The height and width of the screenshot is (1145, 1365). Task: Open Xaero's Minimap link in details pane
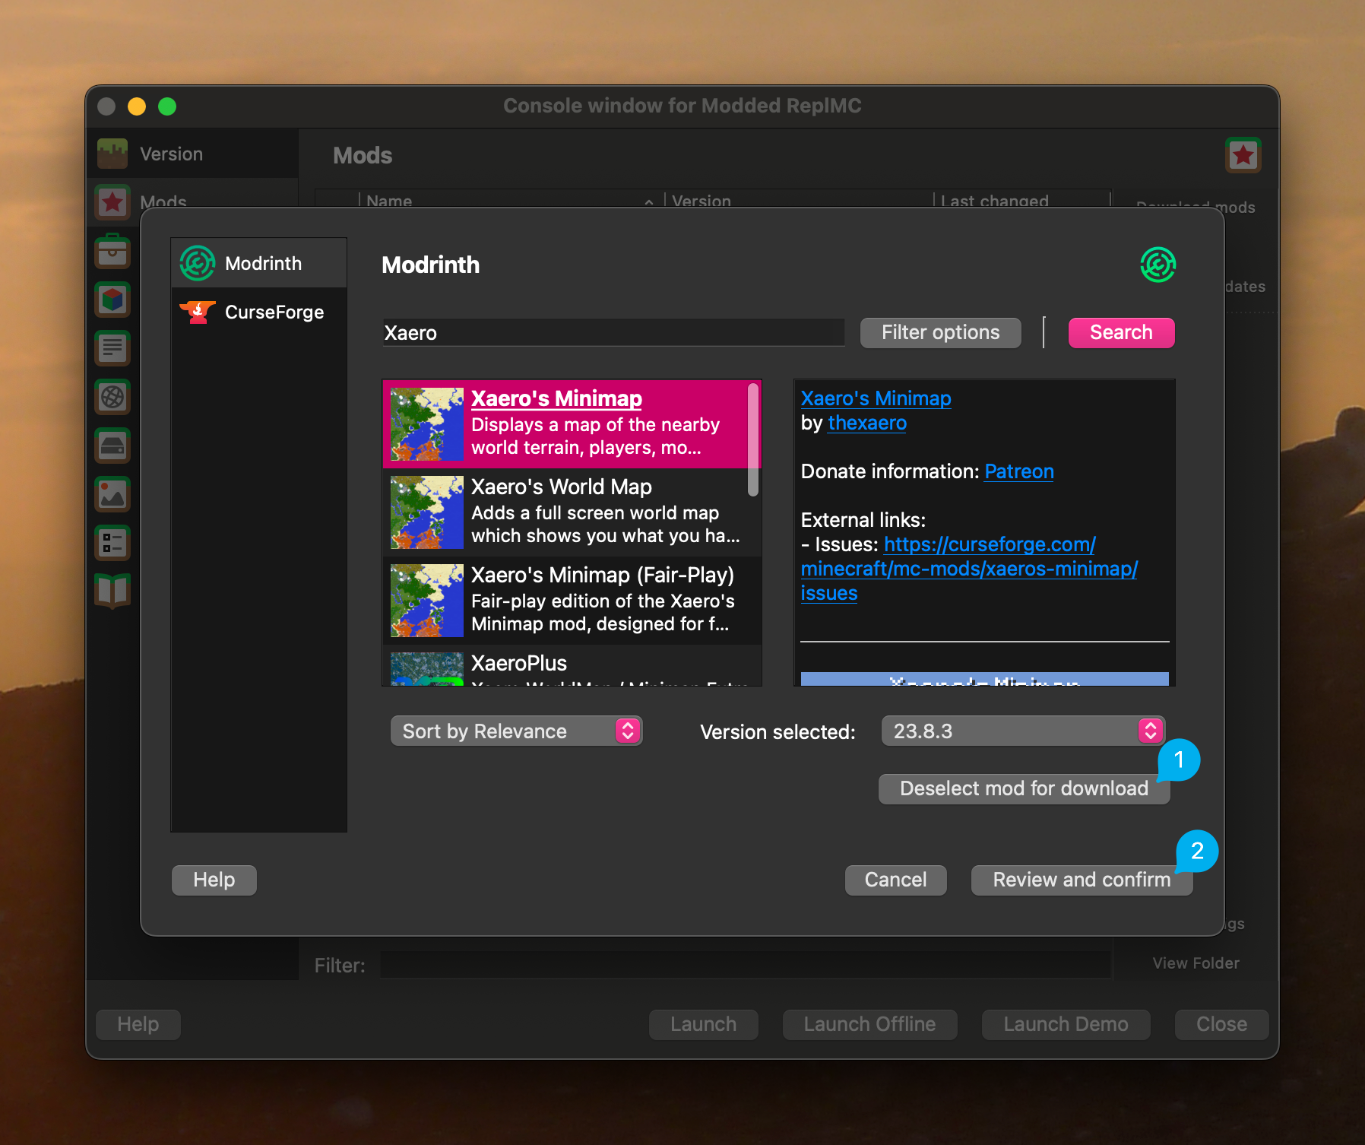point(876,398)
